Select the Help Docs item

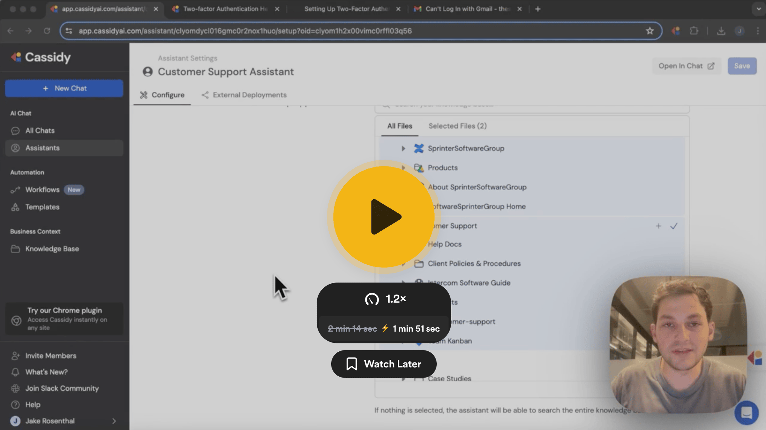(x=444, y=244)
